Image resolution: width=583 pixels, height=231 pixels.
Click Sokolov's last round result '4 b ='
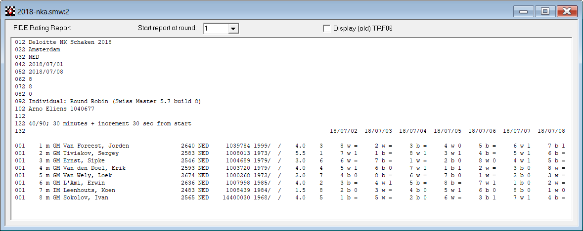556,197
